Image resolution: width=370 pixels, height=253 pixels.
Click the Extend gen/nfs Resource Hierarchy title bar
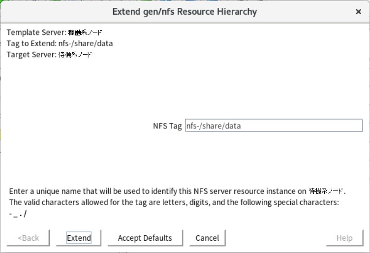pos(185,11)
